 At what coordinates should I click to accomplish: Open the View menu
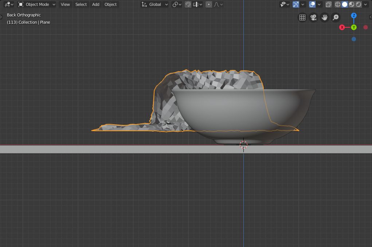(x=65, y=4)
